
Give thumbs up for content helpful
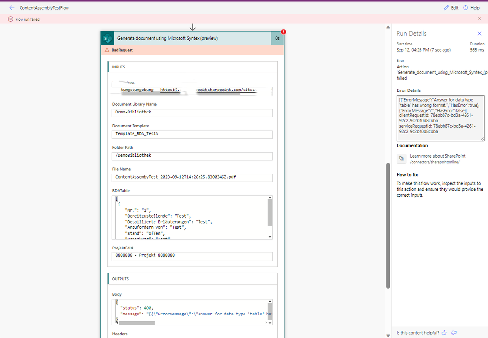(444, 333)
